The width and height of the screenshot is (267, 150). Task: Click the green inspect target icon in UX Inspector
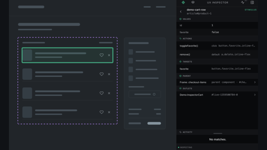click(183, 2)
